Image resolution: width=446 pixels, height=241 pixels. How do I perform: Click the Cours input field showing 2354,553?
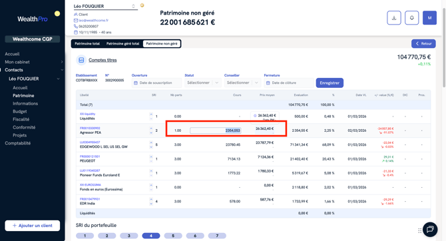coord(216,130)
